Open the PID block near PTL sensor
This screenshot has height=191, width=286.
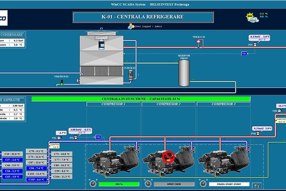point(98,137)
